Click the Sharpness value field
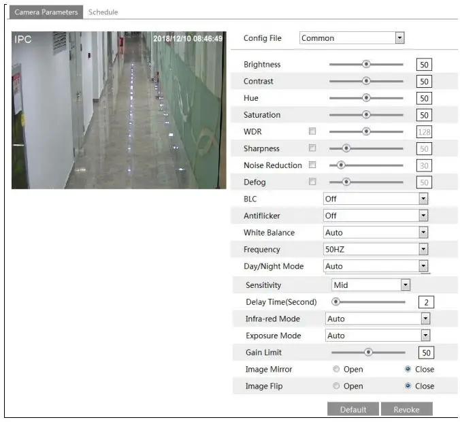 [424, 149]
